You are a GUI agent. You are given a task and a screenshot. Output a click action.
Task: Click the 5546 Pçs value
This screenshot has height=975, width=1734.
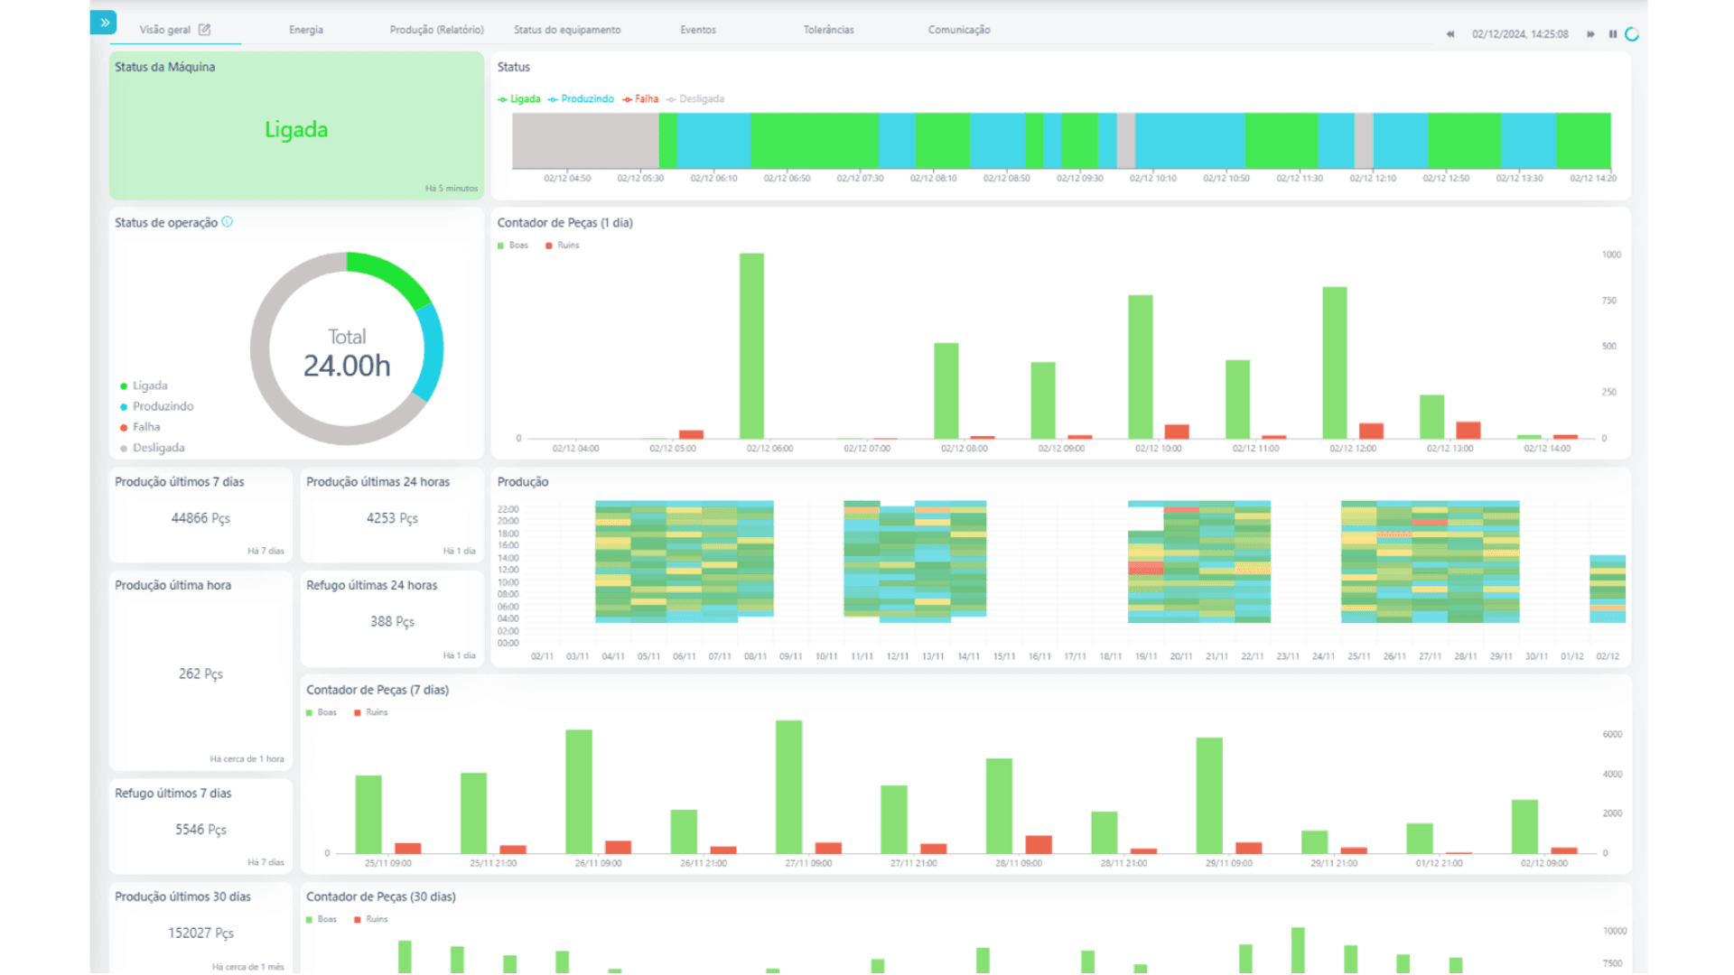[x=200, y=830]
